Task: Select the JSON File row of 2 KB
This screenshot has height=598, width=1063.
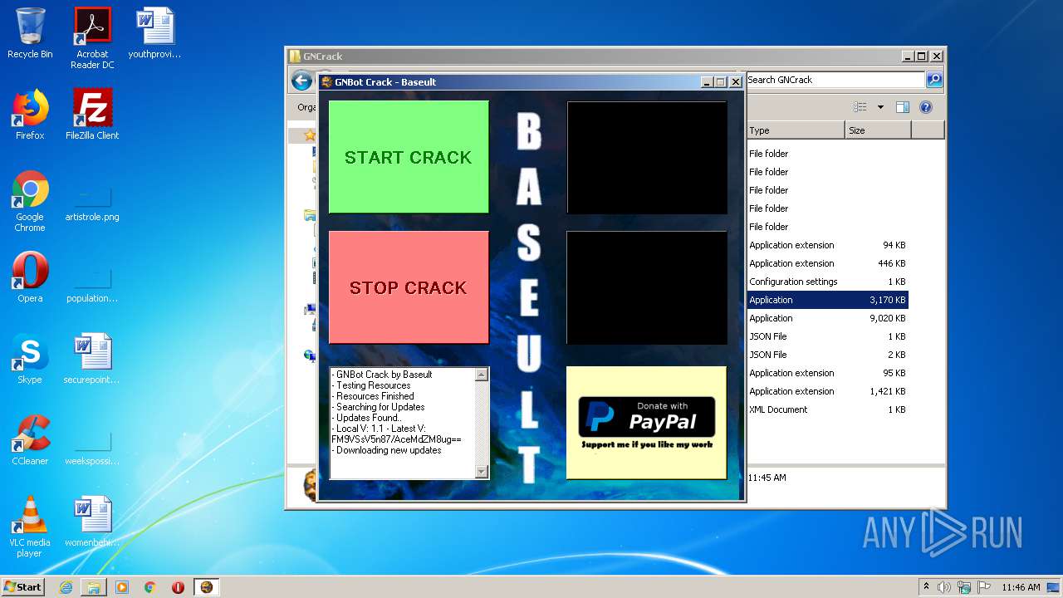Action: [827, 355]
